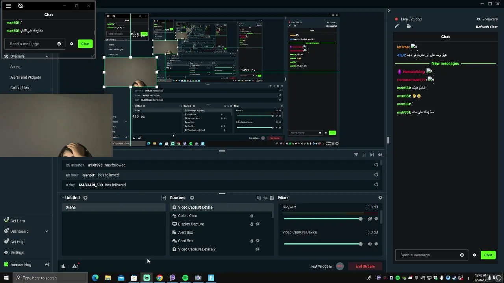Add source folder icon in Sources header

(x=272, y=198)
